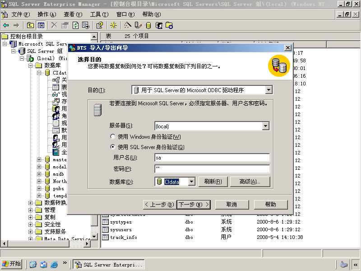Screen dimensions: 361x271
Task: Select the pubs database icon in tree
Action: [47, 188]
